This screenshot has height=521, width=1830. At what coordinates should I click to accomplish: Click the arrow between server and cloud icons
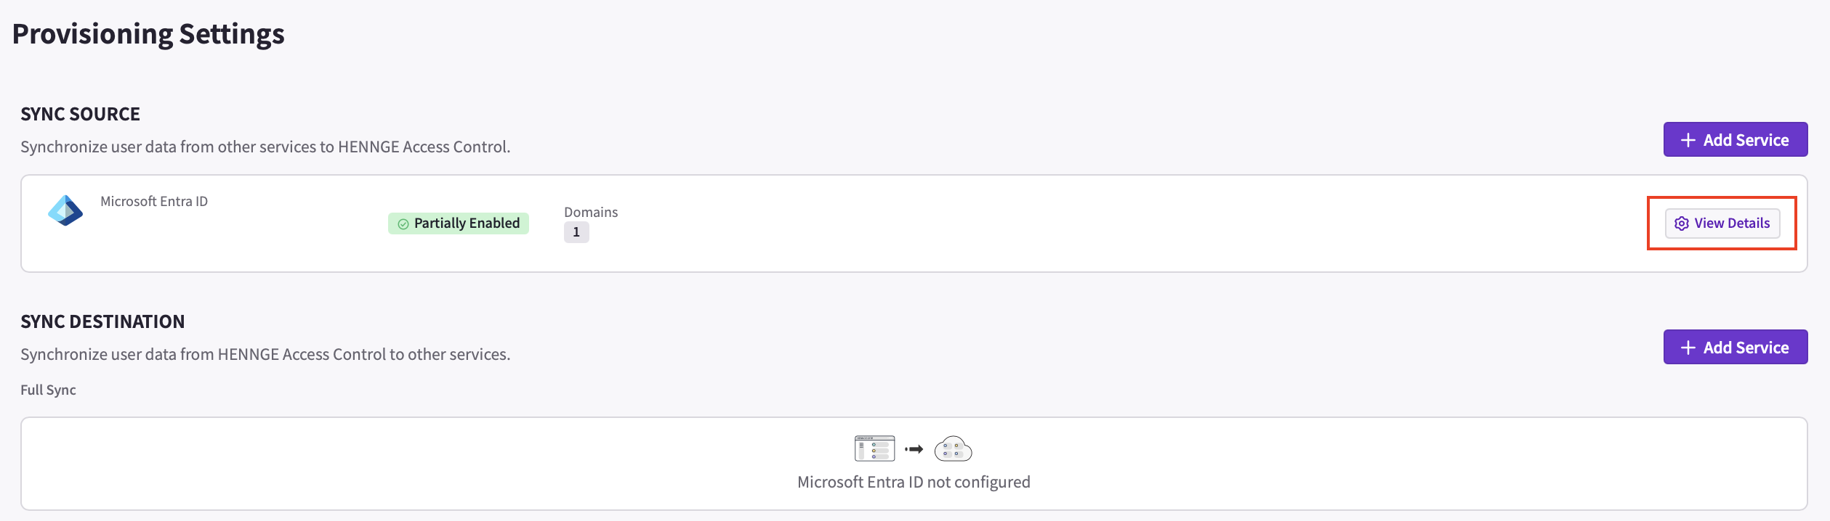pos(914,449)
